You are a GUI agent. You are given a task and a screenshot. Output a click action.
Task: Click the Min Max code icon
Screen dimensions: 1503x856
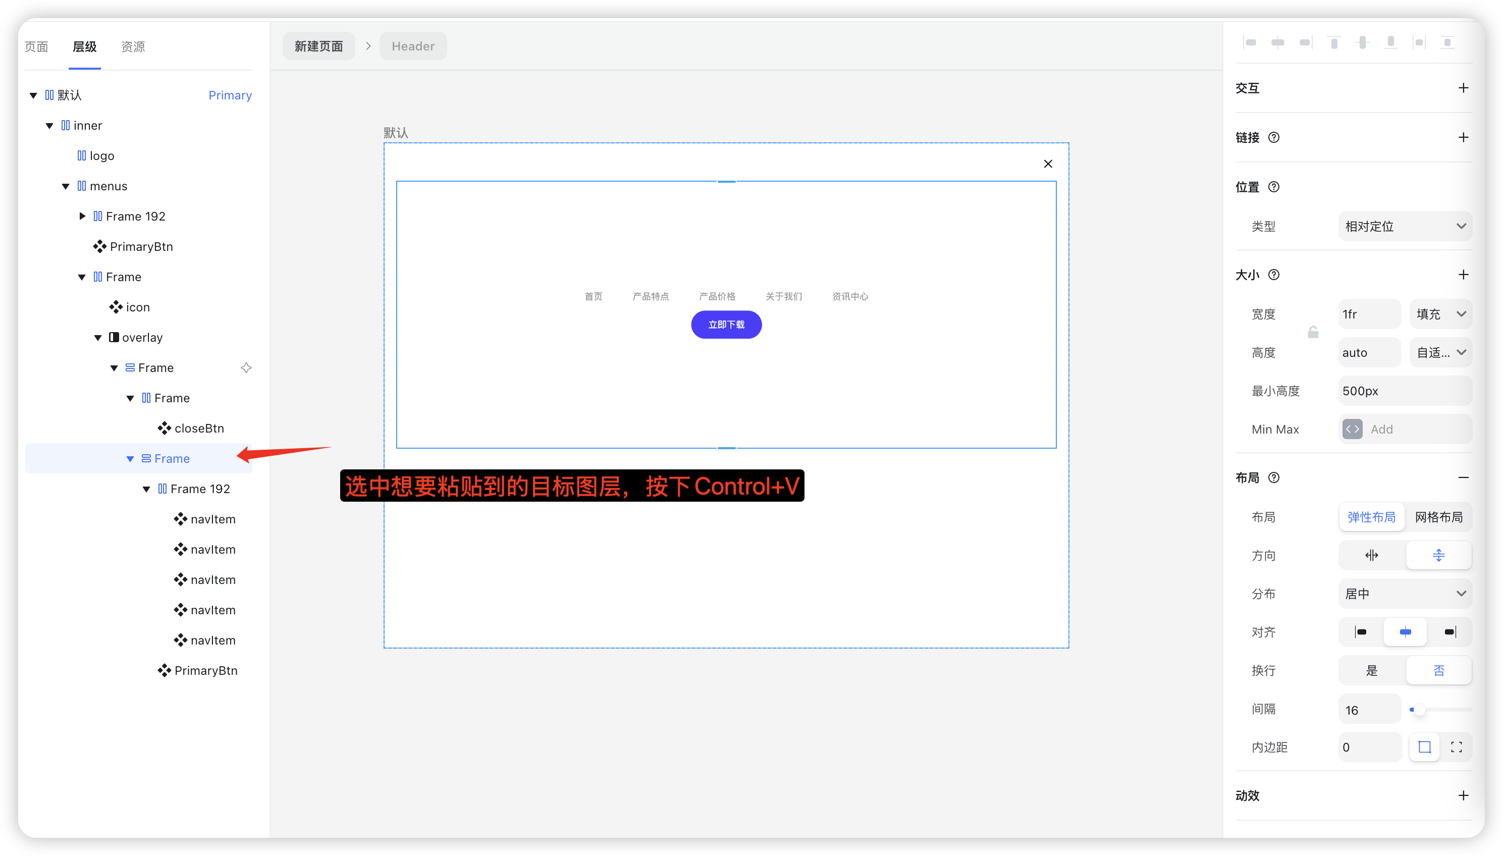coord(1352,429)
